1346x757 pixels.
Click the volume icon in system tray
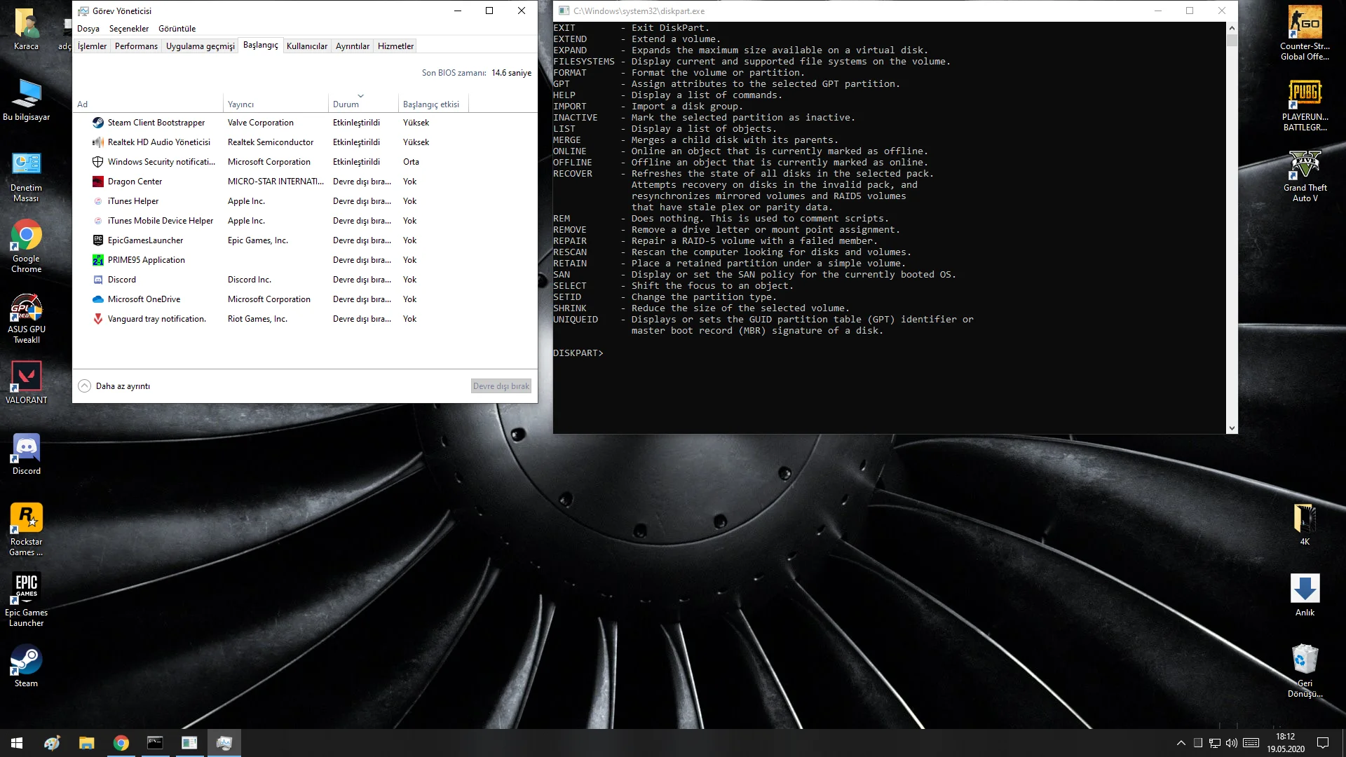coord(1232,743)
